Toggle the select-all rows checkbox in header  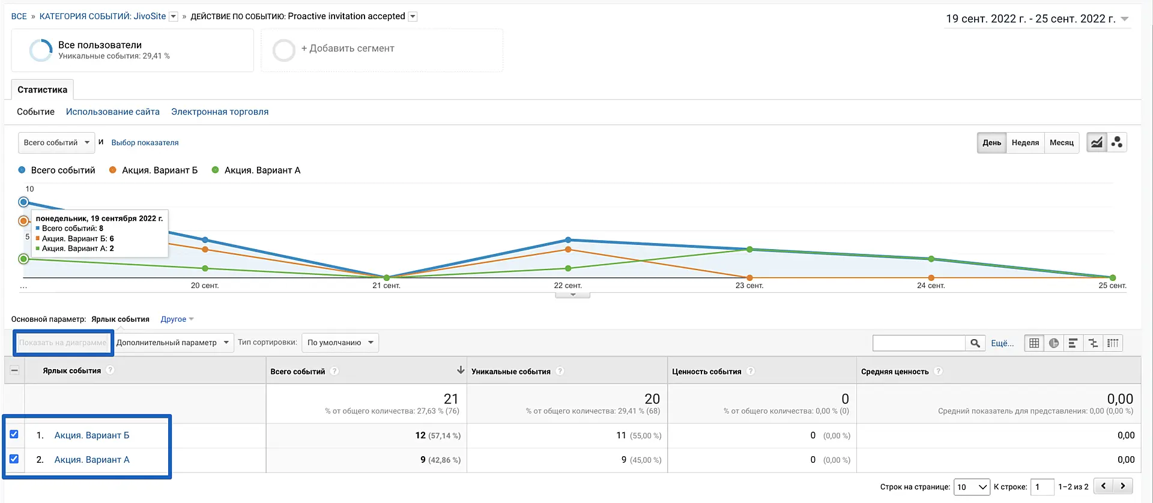point(14,370)
